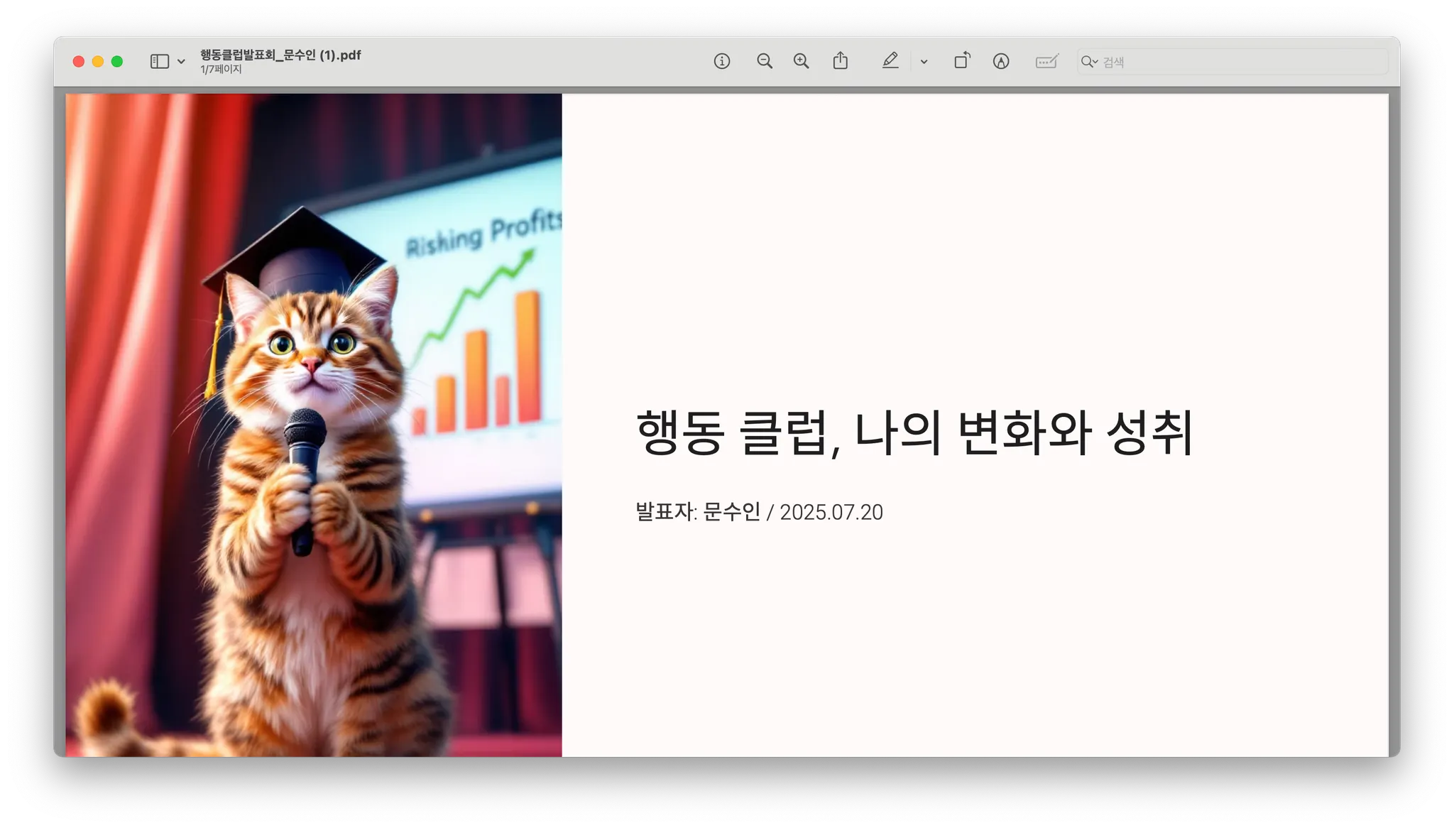Image resolution: width=1454 pixels, height=828 pixels.
Task: Open the highlight color dropdown arrow
Action: coord(924,62)
